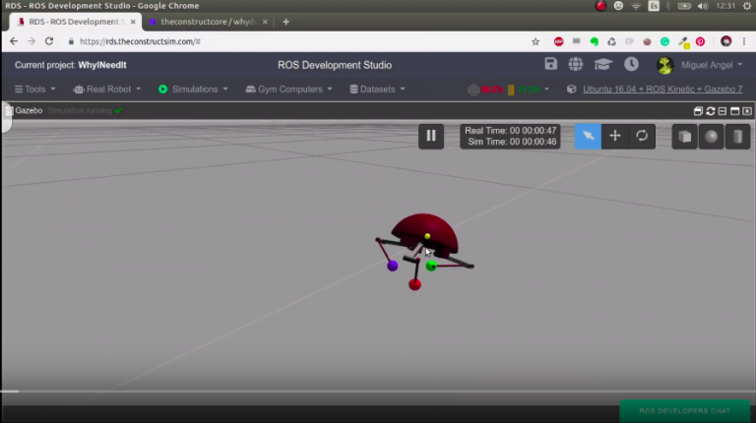Switch to the theconstructcore tab
The image size is (756, 423).
pos(208,22)
